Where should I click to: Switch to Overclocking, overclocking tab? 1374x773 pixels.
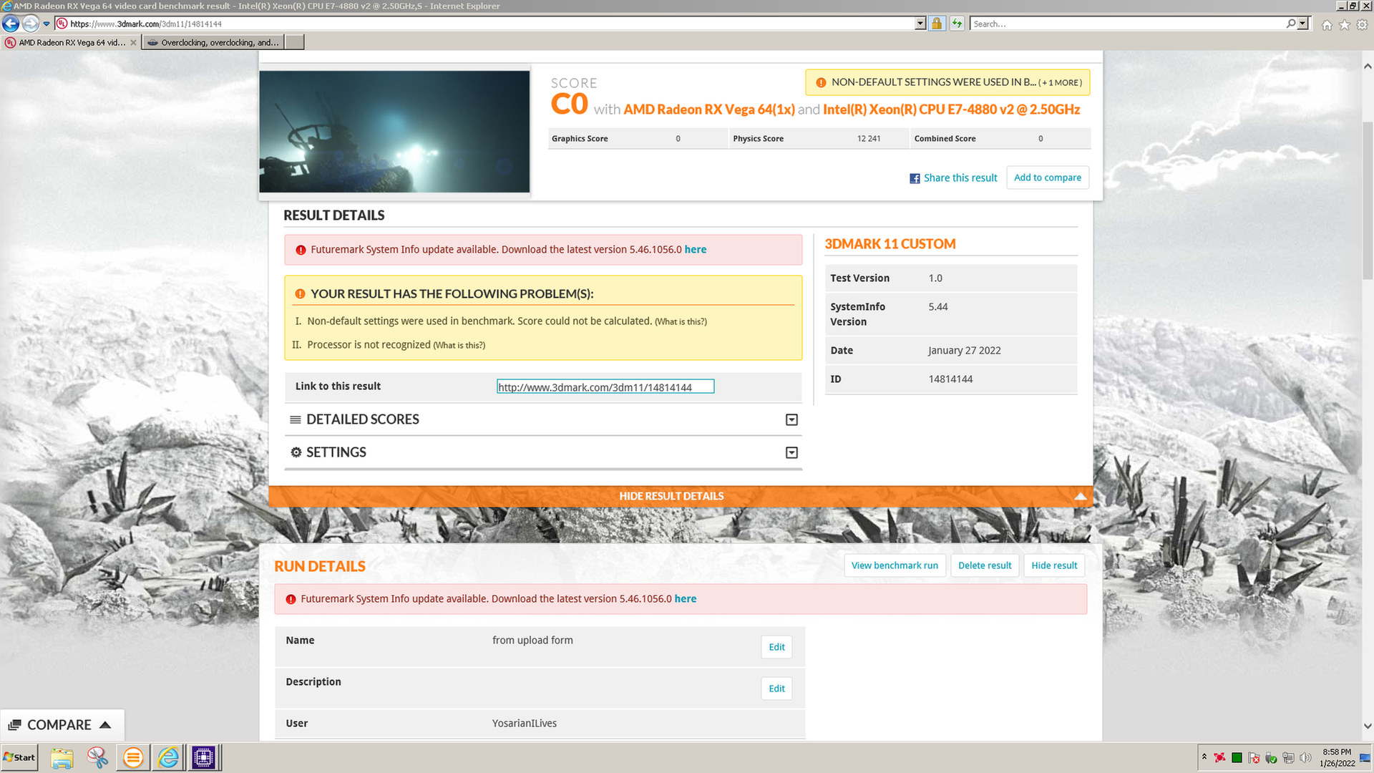pyautogui.click(x=213, y=42)
